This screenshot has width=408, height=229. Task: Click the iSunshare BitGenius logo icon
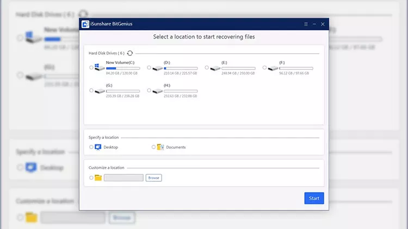[85, 24]
